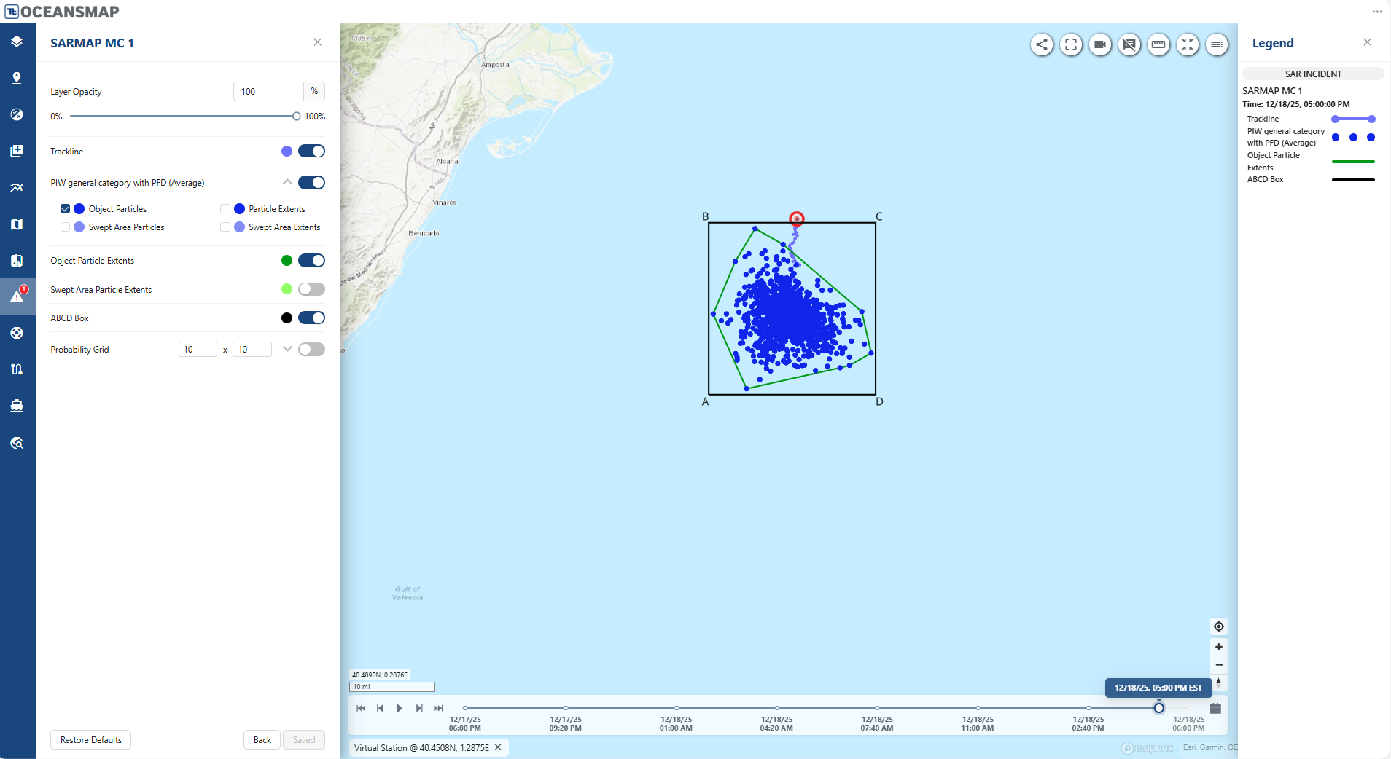Disable the Trackline toggle
This screenshot has height=759, width=1391.
point(311,151)
